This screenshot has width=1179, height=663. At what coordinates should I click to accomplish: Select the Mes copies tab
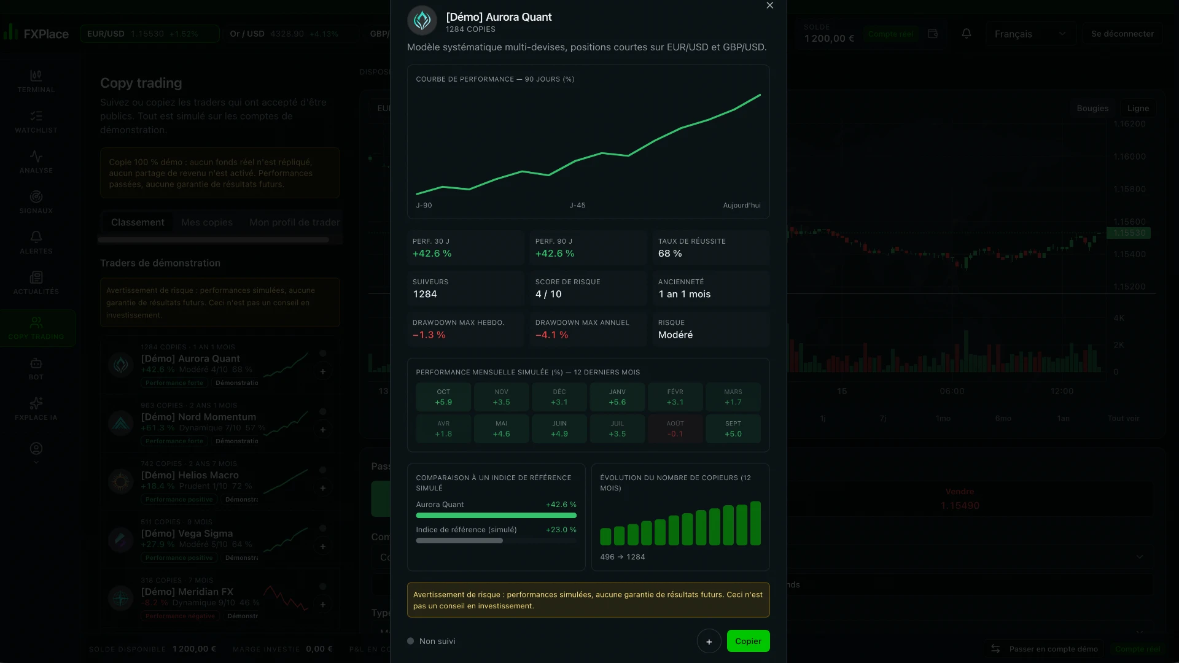click(207, 222)
